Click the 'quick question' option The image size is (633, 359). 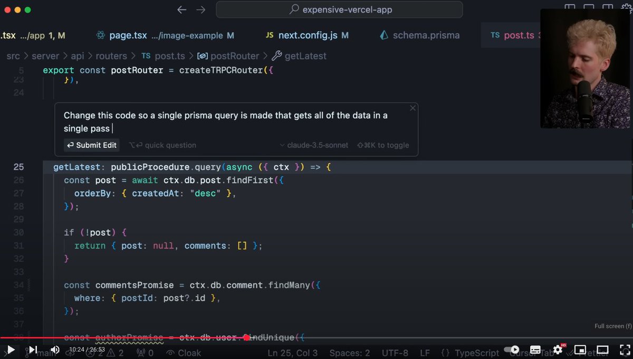tap(162, 145)
